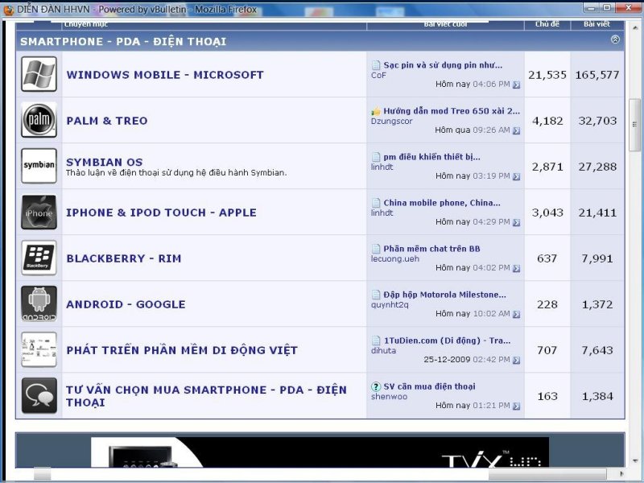The image size is (644, 483).
Task: Click the Palm & Treo forum icon
Action: tap(39, 121)
